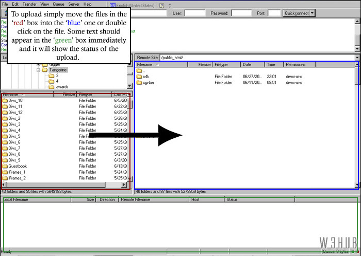Click the queue Local Filename column header
The image size is (361, 256).
pyautogui.click(x=36, y=199)
